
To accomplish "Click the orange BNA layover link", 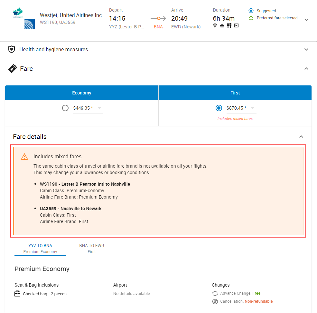I will (158, 27).
